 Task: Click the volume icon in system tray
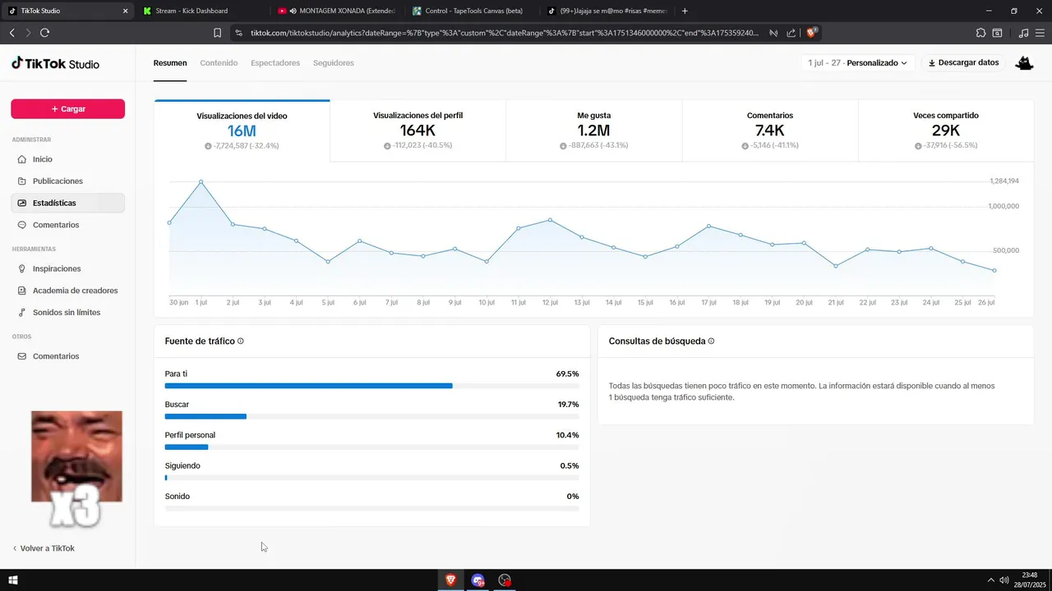click(x=1004, y=580)
